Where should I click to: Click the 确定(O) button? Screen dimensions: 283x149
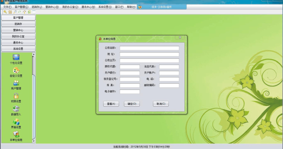(132, 104)
